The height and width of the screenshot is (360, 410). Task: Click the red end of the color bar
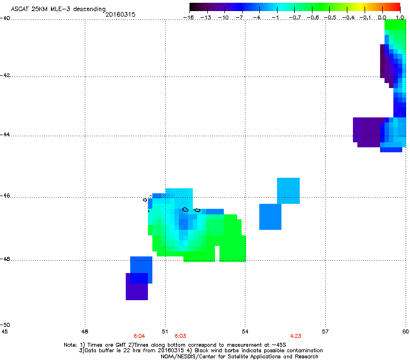tap(396, 7)
